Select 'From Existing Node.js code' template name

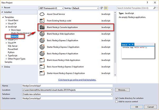(59, 21)
